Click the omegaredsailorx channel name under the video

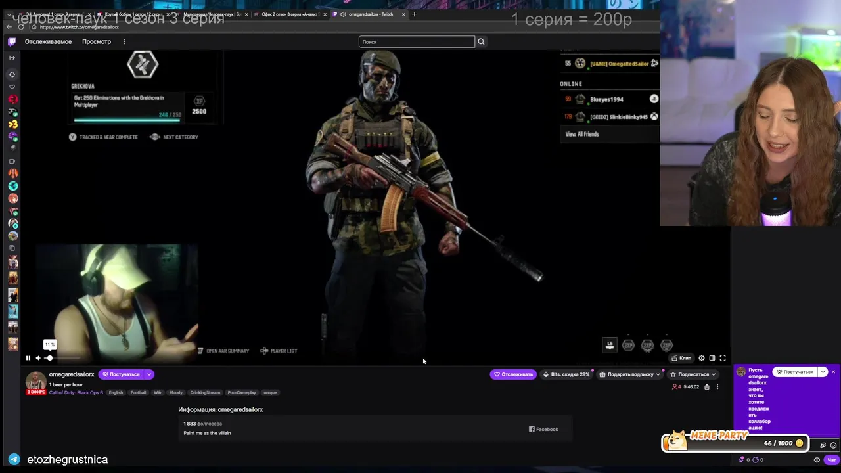point(72,374)
